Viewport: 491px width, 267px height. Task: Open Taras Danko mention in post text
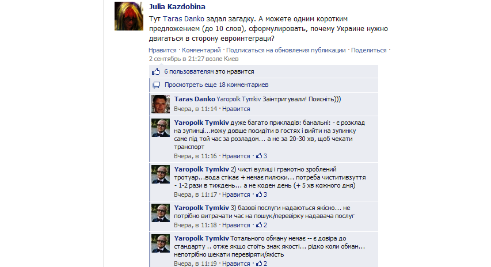pos(184,19)
